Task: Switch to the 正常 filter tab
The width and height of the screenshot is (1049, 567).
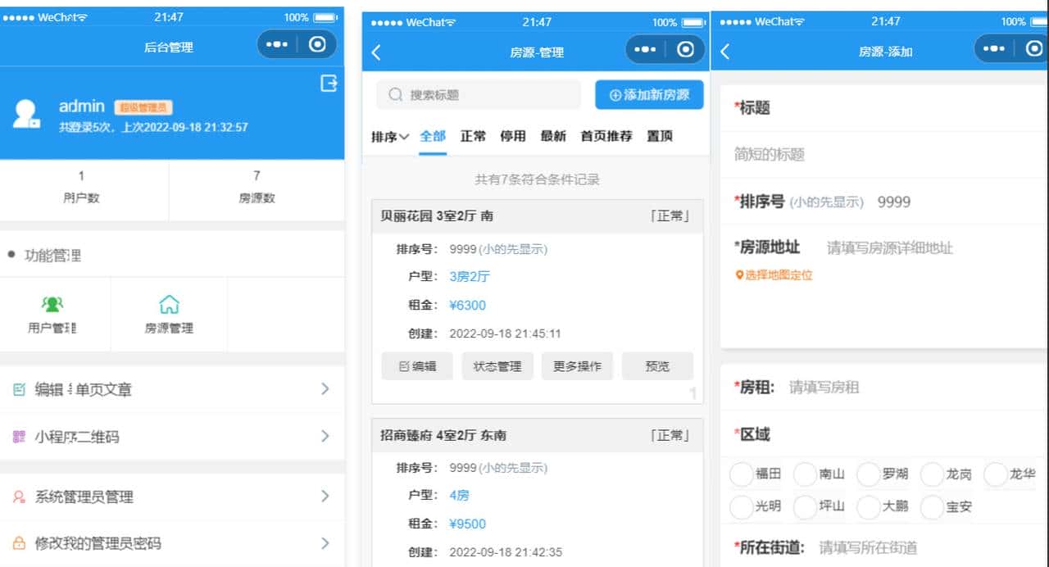Action: pos(473,136)
